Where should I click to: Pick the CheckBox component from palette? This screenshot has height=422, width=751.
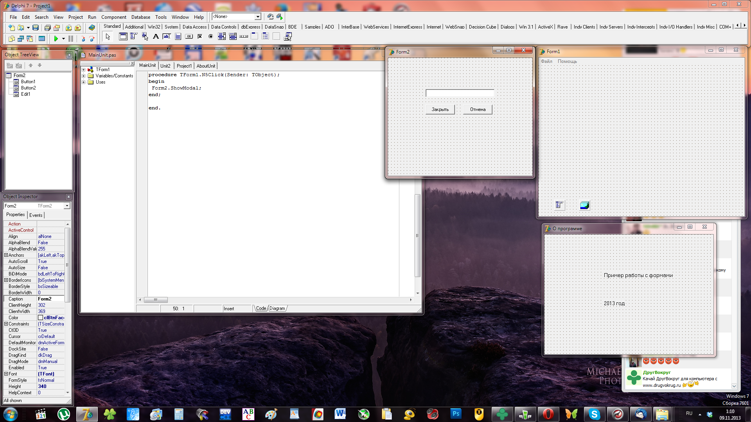[200, 37]
